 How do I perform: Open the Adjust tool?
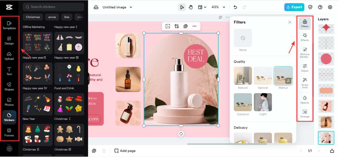305,68
